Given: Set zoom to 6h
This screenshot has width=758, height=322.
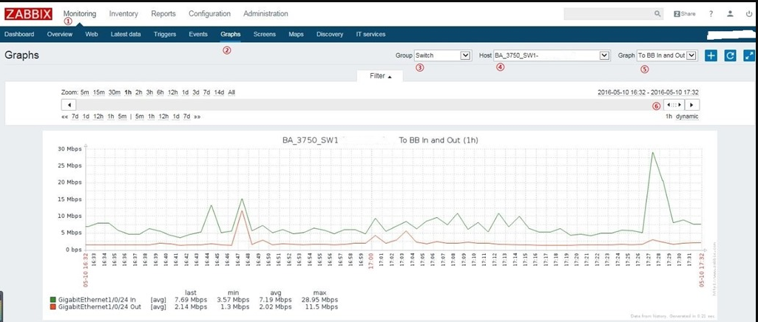Looking at the screenshot, I should pos(160,92).
